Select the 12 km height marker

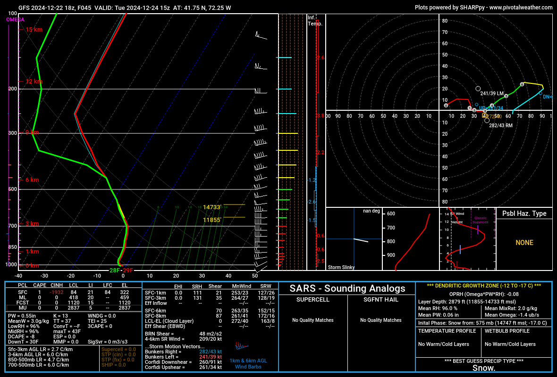pyautogui.click(x=34, y=81)
